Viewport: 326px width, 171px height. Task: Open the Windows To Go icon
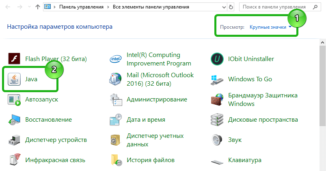pyautogui.click(x=218, y=79)
